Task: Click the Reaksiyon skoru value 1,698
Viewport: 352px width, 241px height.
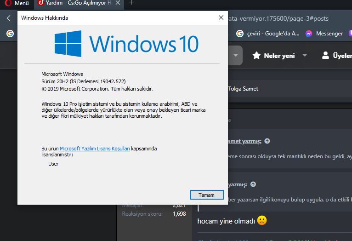Action: (x=179, y=213)
